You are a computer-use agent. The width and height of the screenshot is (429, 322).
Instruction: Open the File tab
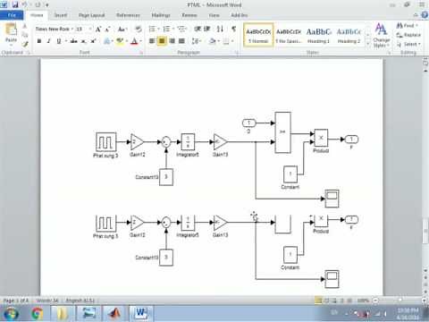(x=12, y=15)
